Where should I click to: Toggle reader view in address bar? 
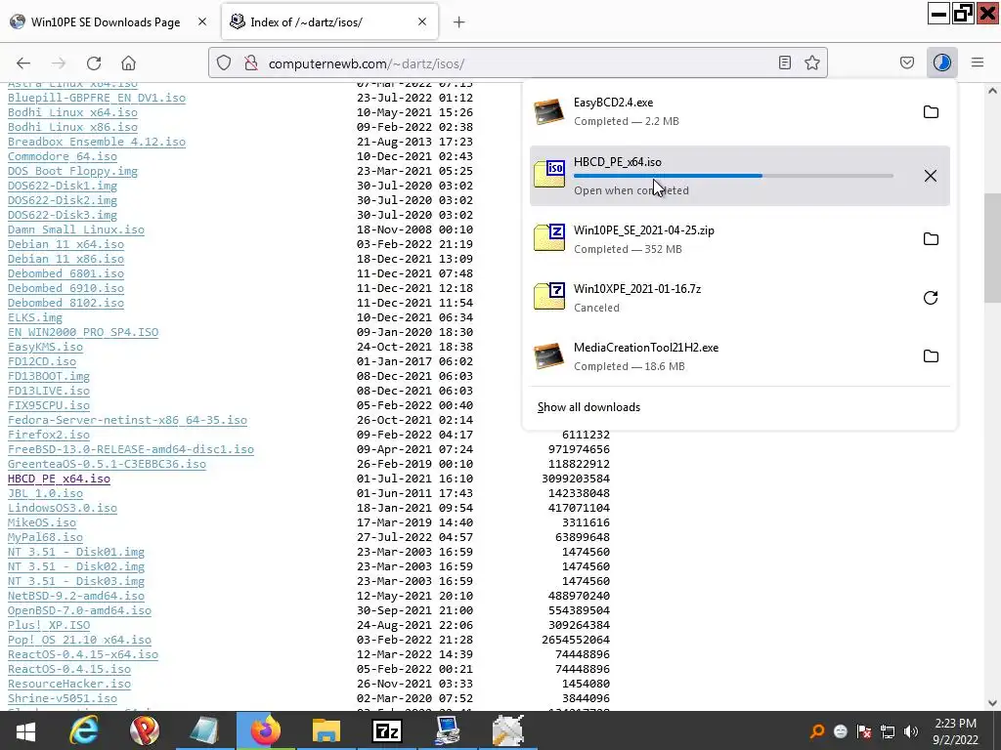pos(785,62)
